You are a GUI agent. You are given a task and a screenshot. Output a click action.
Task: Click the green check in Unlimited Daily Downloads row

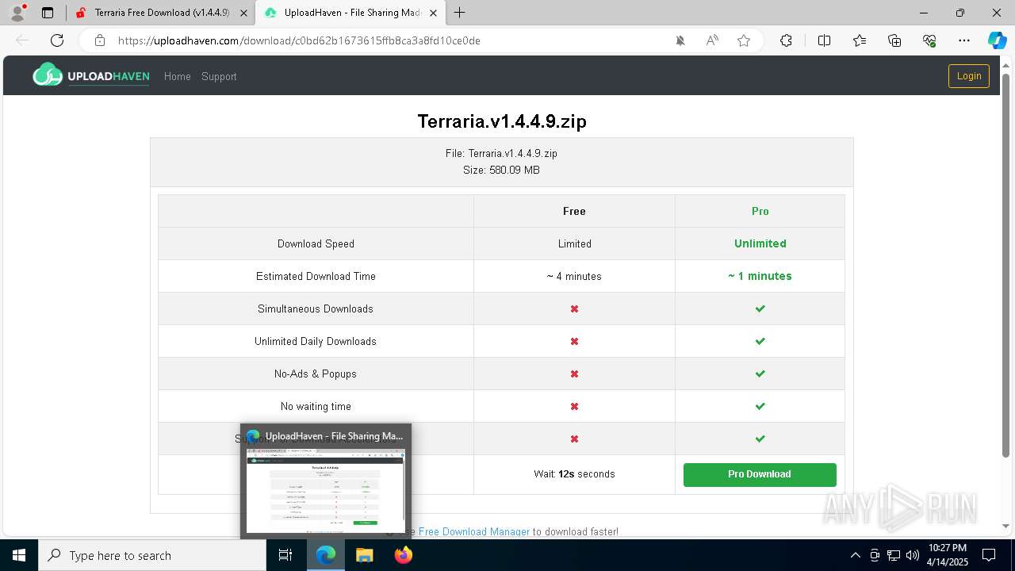tap(760, 341)
